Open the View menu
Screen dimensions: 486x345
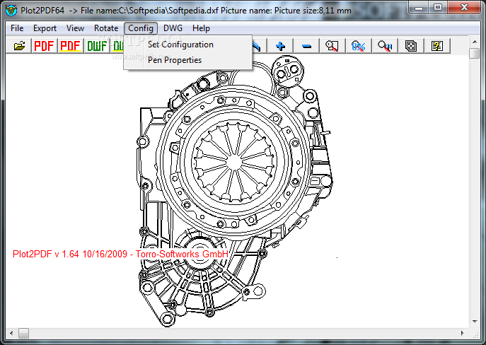click(75, 28)
